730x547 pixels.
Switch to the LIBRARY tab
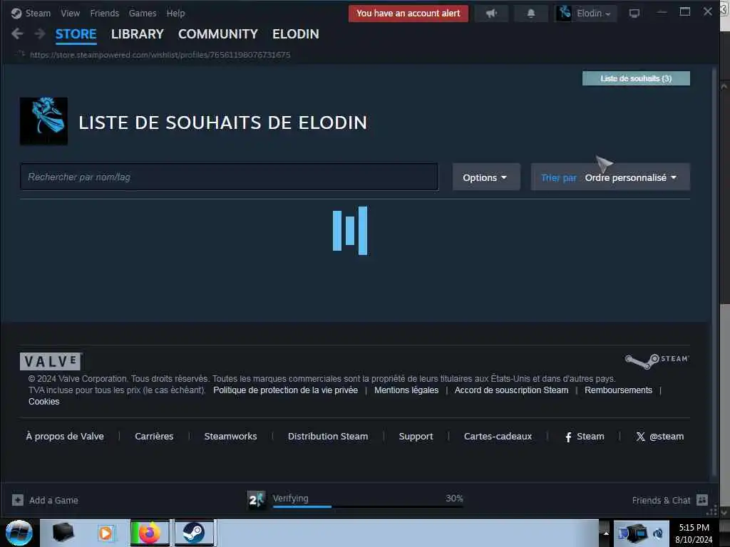[138, 34]
